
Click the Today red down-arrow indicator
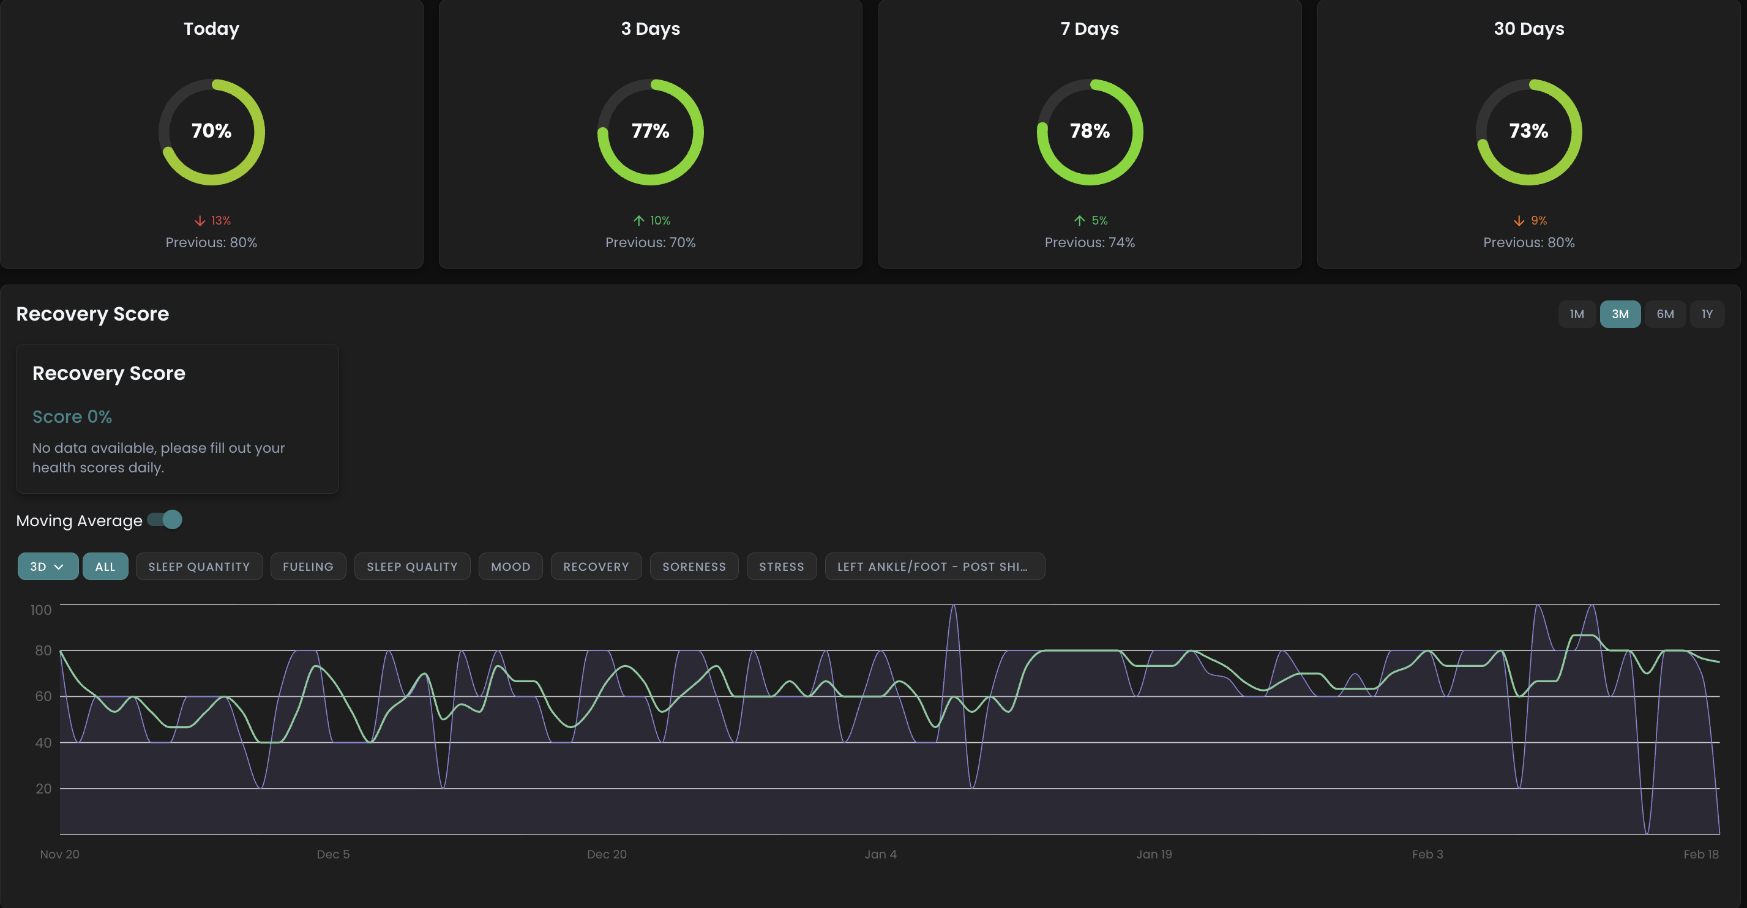click(x=200, y=221)
